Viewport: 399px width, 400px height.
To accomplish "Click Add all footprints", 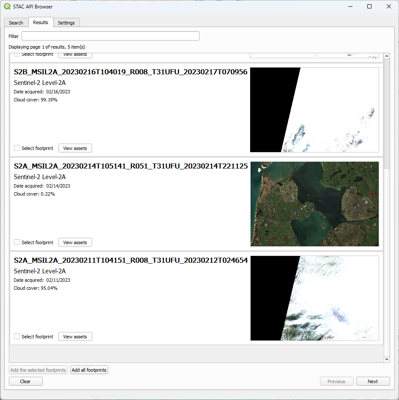I will (89, 370).
